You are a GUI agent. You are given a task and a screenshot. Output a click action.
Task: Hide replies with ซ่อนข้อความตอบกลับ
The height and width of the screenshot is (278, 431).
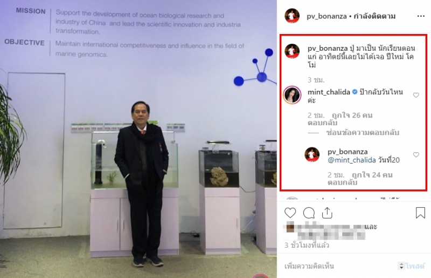pyautogui.click(x=363, y=133)
